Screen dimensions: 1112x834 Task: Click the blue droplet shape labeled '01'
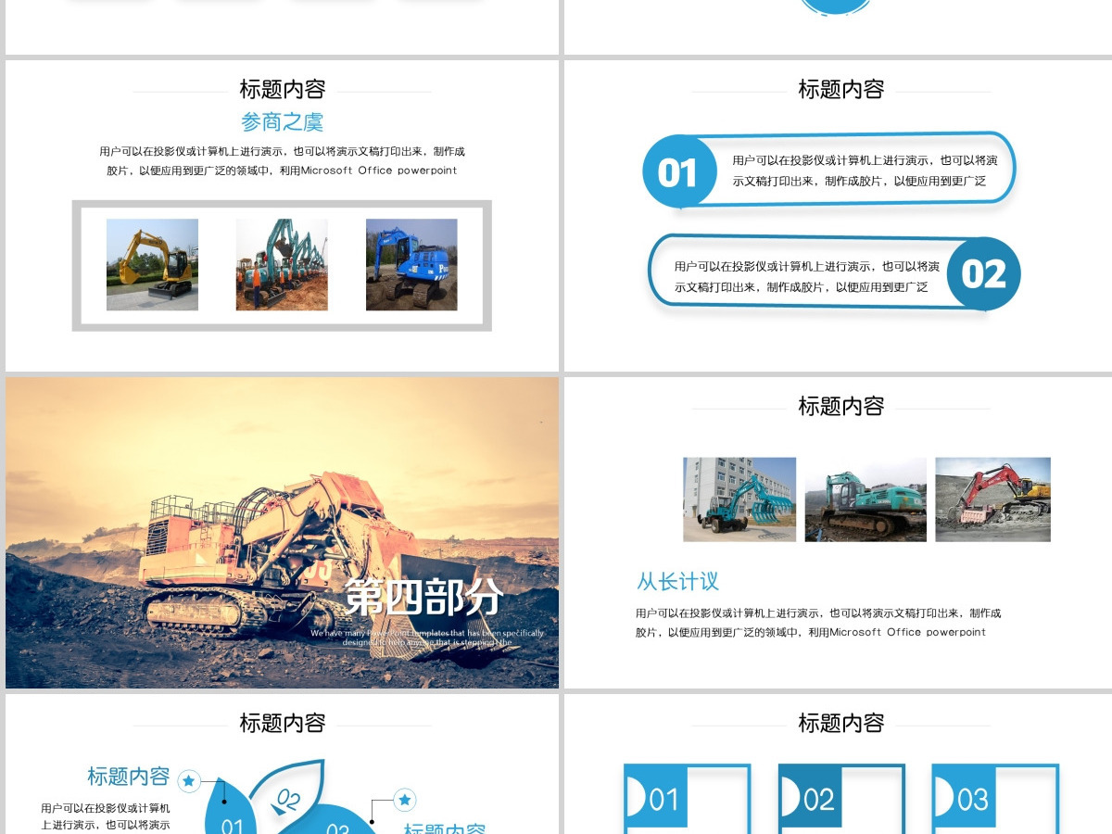229,809
